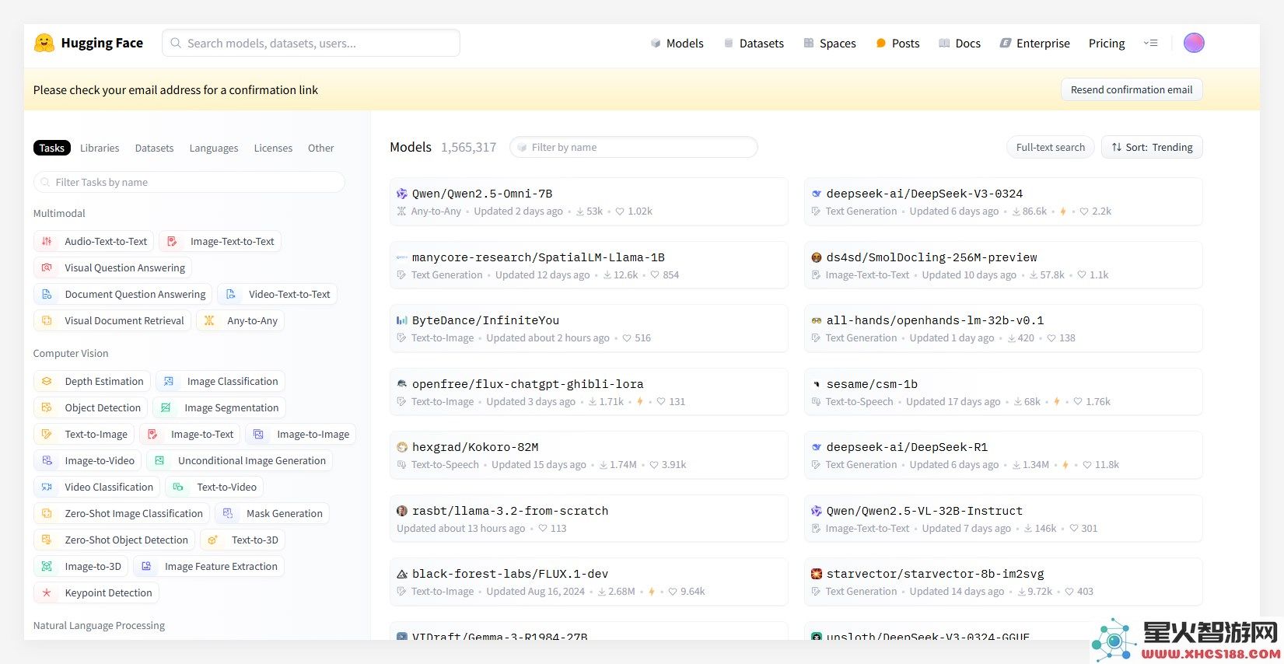Screen dimensions: 1284x664
Task: Select the Depth Estimation task filter
Action: point(93,381)
